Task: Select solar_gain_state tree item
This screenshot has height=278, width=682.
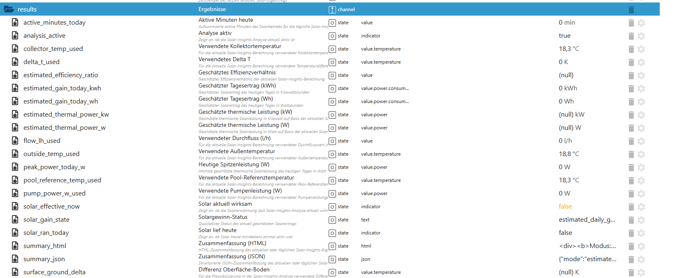Action: coord(47,220)
